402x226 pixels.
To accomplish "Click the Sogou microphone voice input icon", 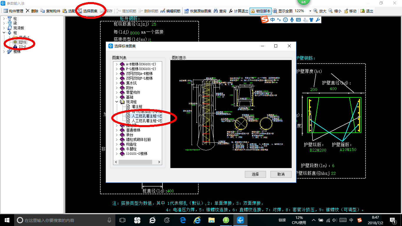I will click(x=292, y=20).
